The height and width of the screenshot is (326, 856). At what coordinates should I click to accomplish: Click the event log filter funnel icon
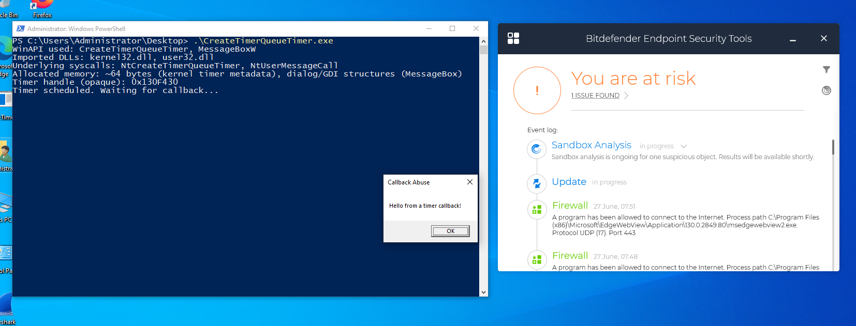(x=826, y=70)
